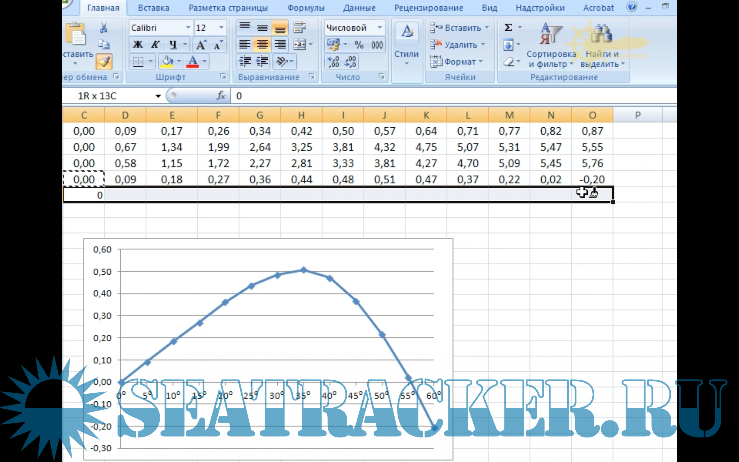Viewport: 739px width, 462px height.
Task: Apply the red font color swatch
Action: coord(192,62)
